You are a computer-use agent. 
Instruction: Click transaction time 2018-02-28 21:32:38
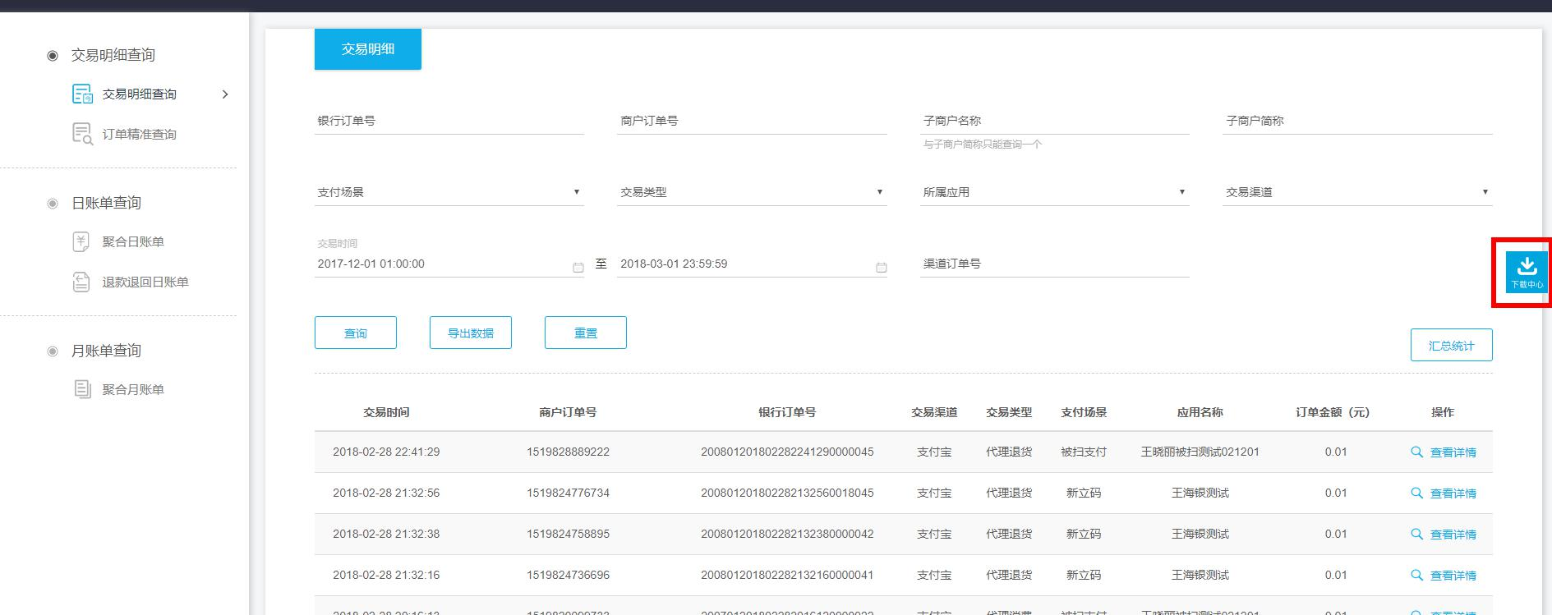pos(386,534)
